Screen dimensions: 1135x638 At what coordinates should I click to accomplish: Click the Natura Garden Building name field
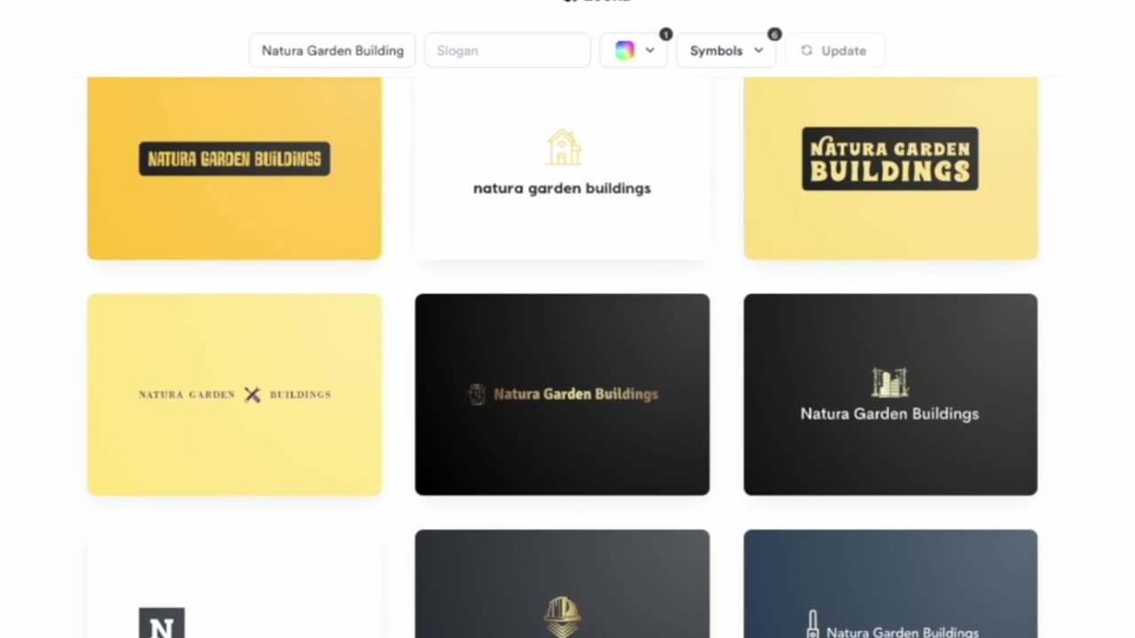[x=333, y=51]
